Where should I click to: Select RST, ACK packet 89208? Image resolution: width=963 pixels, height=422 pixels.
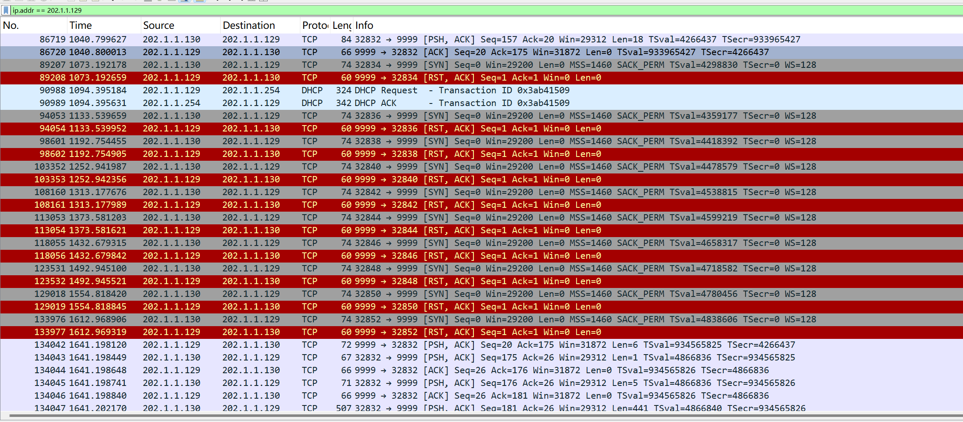481,78
